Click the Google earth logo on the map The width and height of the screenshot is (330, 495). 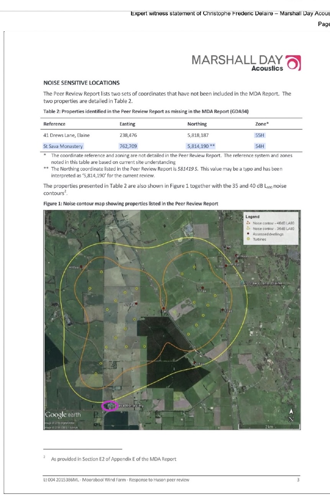tap(63, 415)
